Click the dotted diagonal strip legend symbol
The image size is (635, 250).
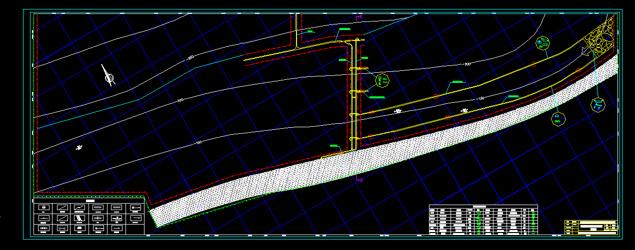click(79, 218)
